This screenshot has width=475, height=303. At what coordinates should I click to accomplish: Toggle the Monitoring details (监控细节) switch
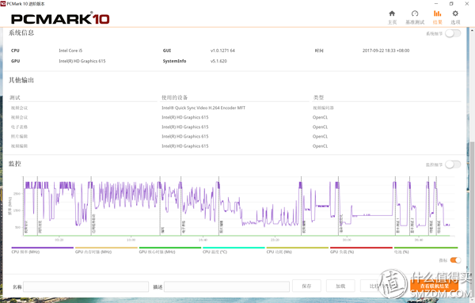point(453,165)
